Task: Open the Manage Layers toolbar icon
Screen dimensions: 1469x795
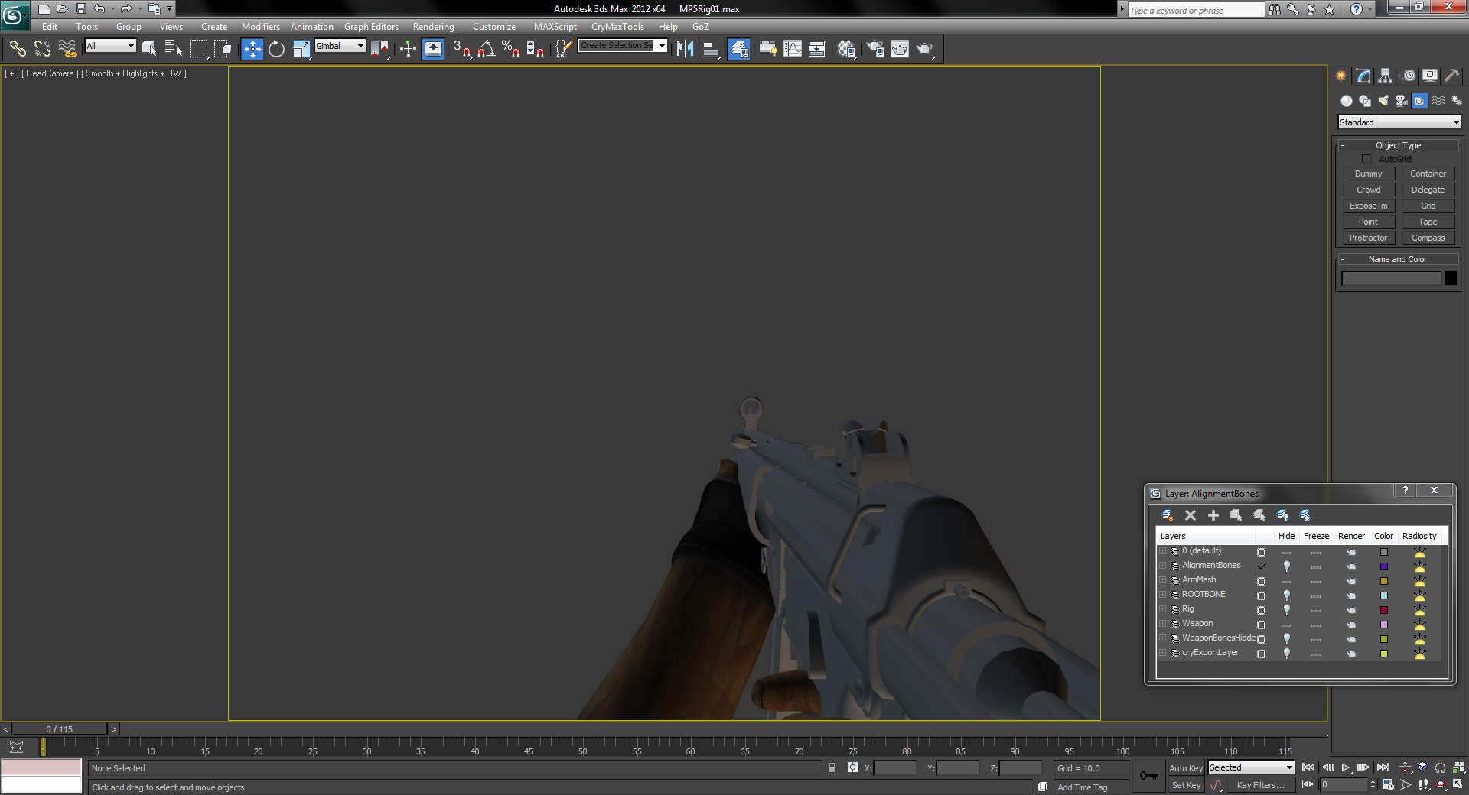Action: tap(738, 49)
